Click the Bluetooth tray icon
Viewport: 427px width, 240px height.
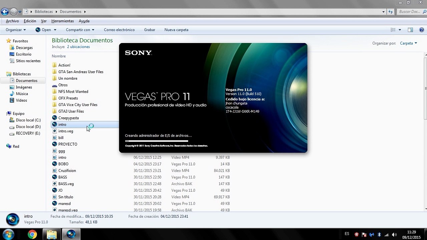pos(379,234)
